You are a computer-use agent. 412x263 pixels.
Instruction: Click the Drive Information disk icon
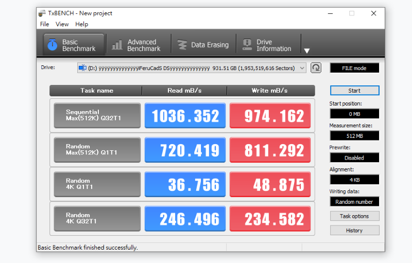click(247, 45)
